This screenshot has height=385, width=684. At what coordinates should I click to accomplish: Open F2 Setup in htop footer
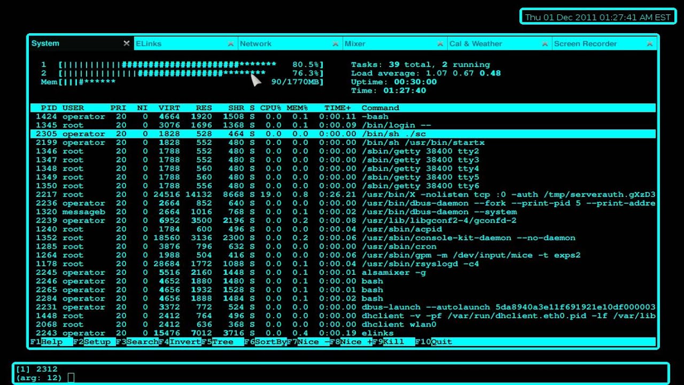(95, 342)
